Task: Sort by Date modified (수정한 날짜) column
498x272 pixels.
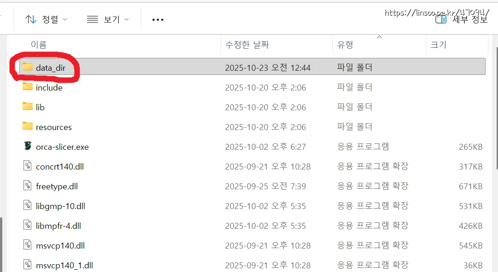Action: pos(247,45)
